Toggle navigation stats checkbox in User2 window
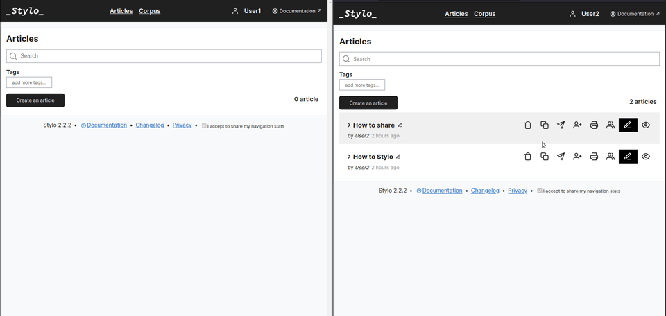The height and width of the screenshot is (316, 666). (x=540, y=191)
